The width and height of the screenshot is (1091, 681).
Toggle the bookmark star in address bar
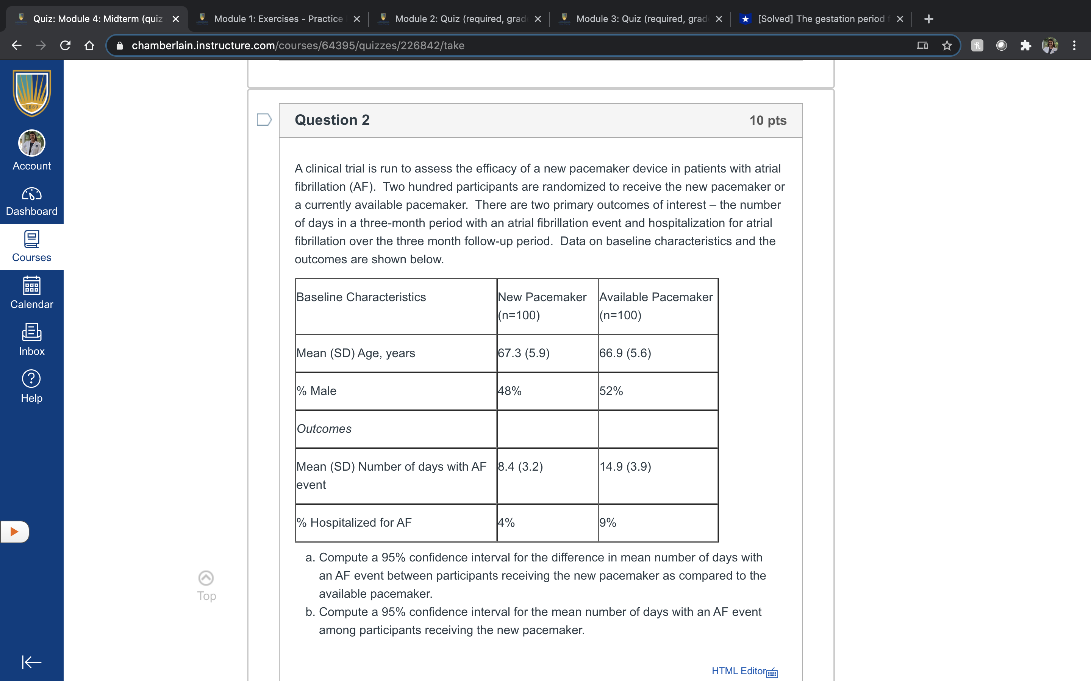click(947, 45)
